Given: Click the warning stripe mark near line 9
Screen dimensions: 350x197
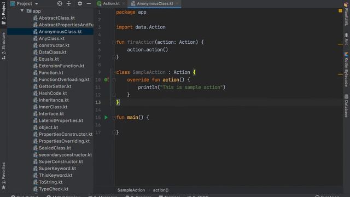Looking at the screenshot, I should point(340,74).
